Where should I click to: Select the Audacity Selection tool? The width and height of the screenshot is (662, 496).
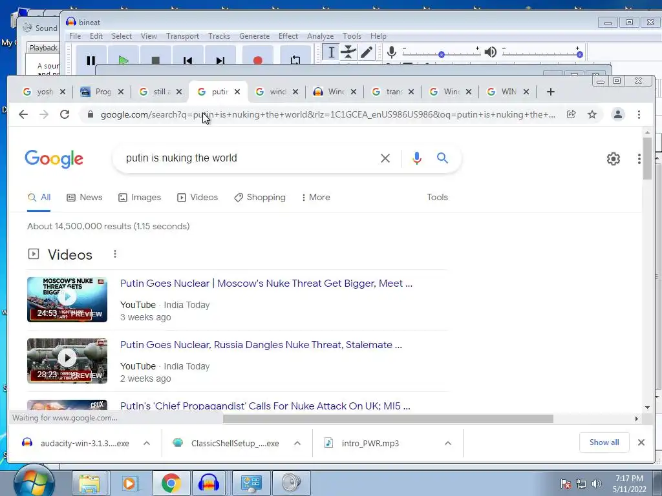click(x=332, y=52)
